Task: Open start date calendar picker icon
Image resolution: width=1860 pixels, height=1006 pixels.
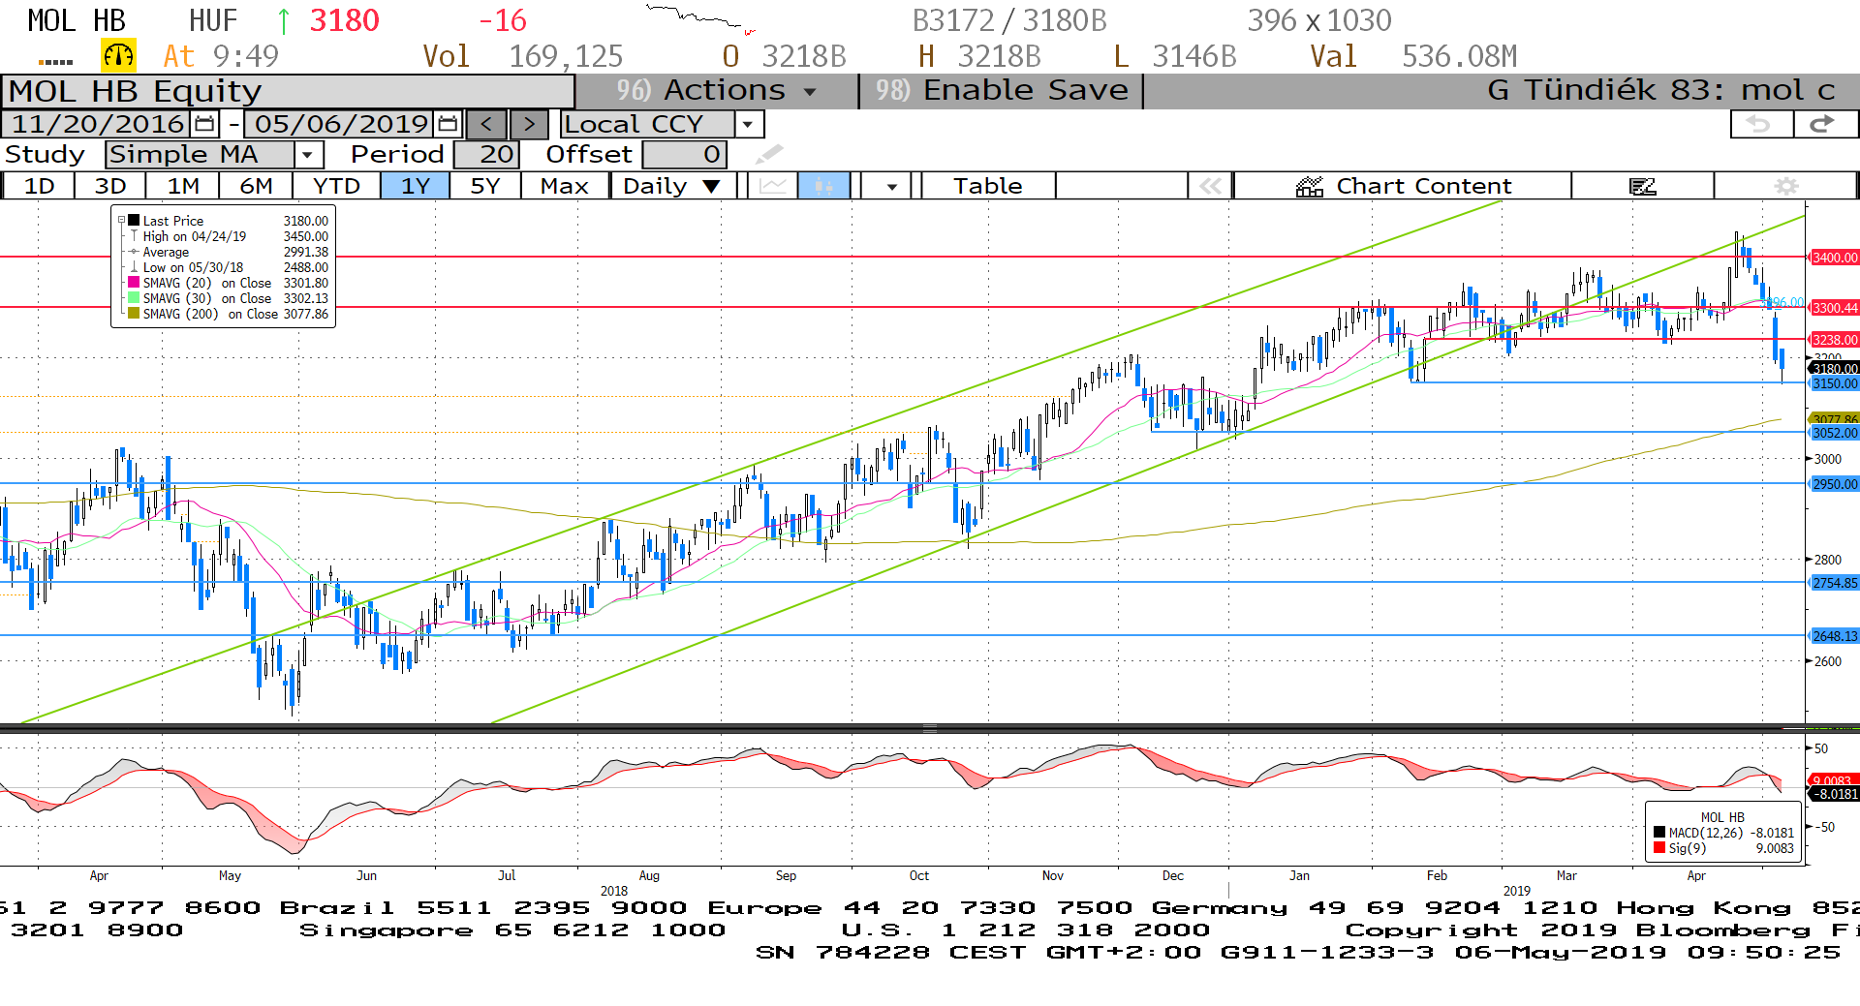Action: coord(204,124)
